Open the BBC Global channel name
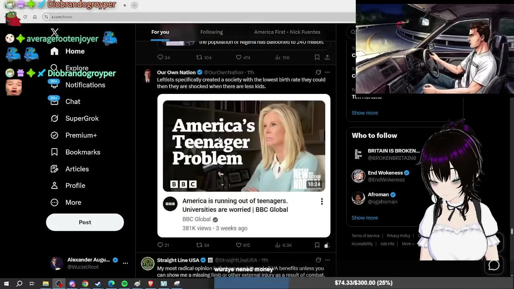The image size is (514, 289). pos(196,219)
